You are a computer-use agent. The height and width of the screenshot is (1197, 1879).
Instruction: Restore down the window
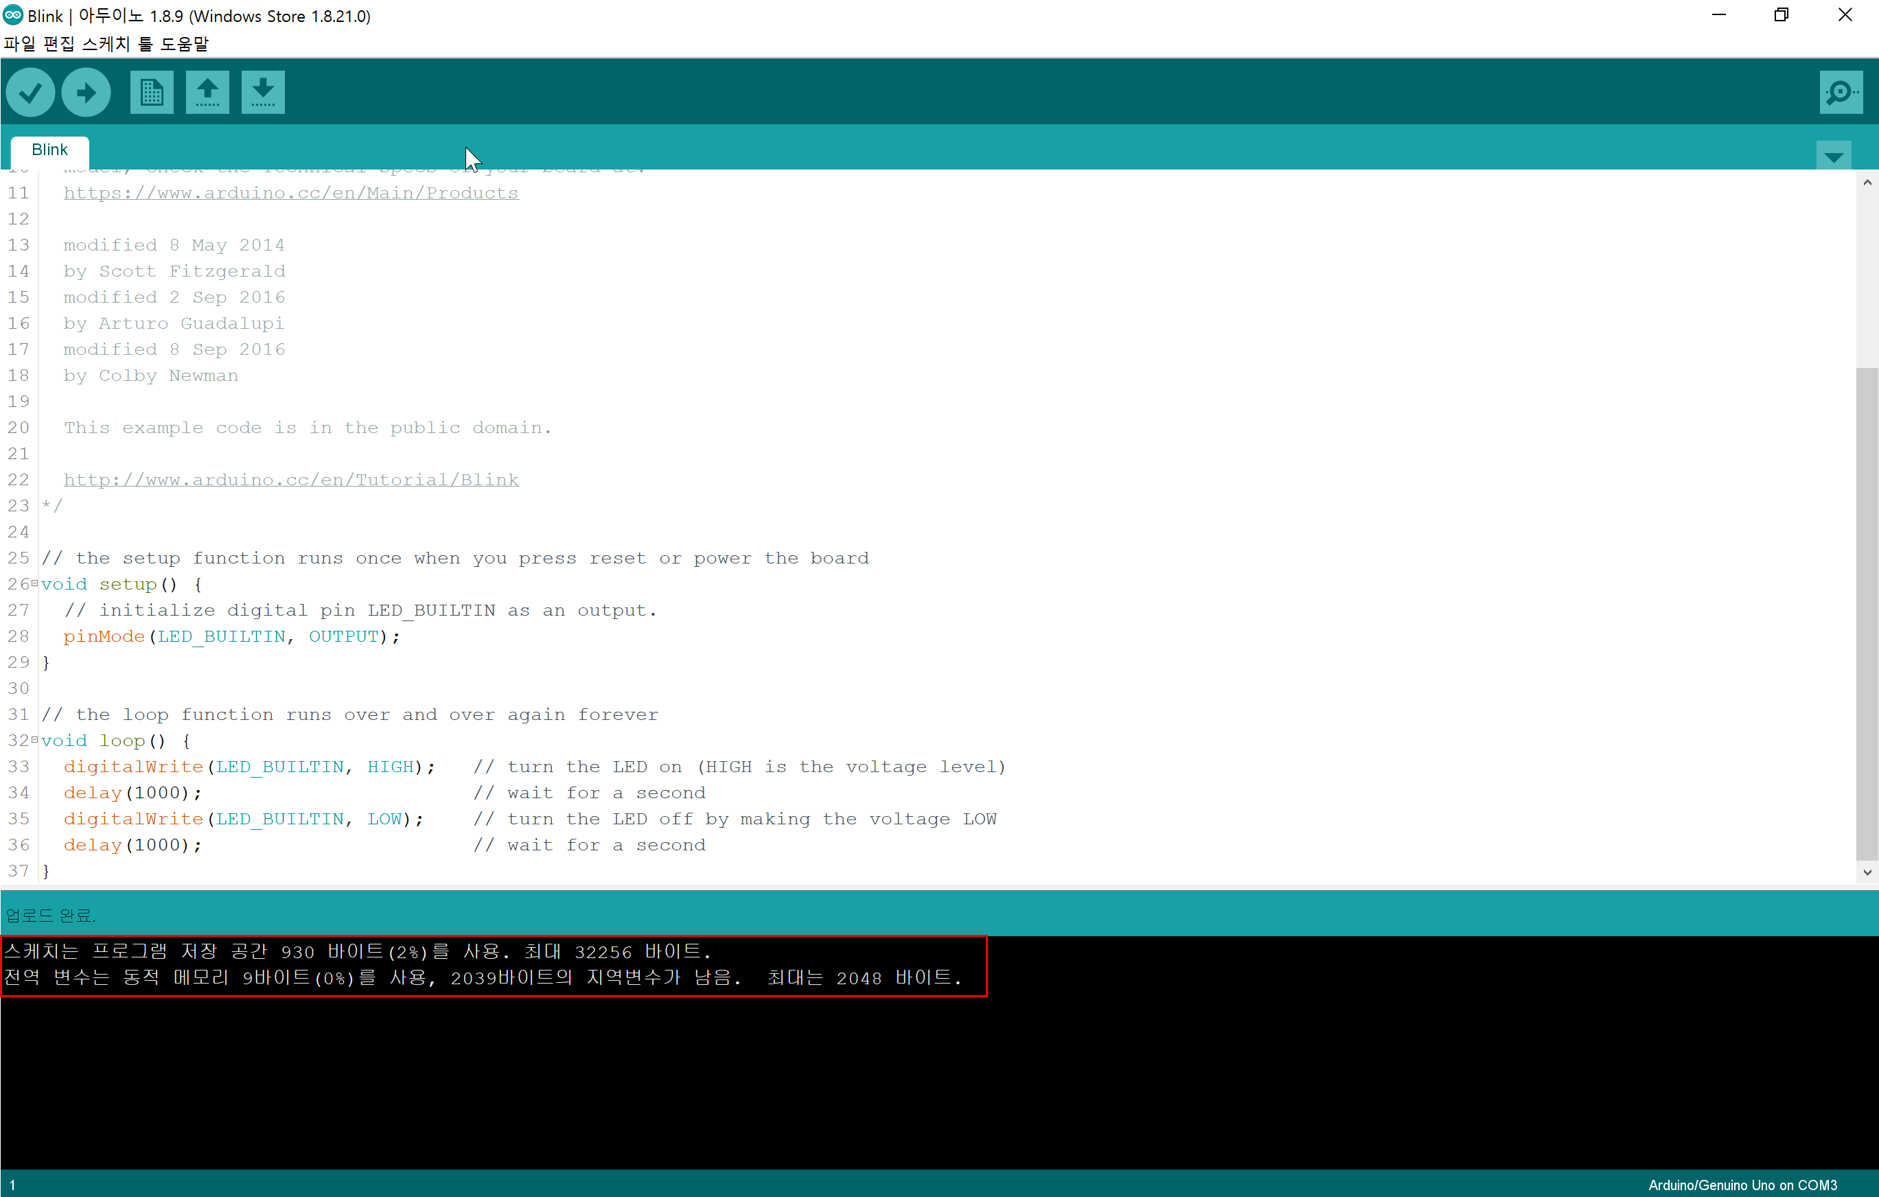click(1781, 15)
